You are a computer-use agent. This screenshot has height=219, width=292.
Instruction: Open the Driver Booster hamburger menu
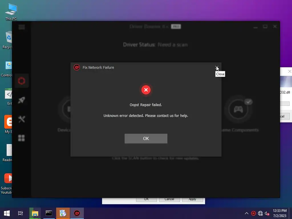(22, 27)
